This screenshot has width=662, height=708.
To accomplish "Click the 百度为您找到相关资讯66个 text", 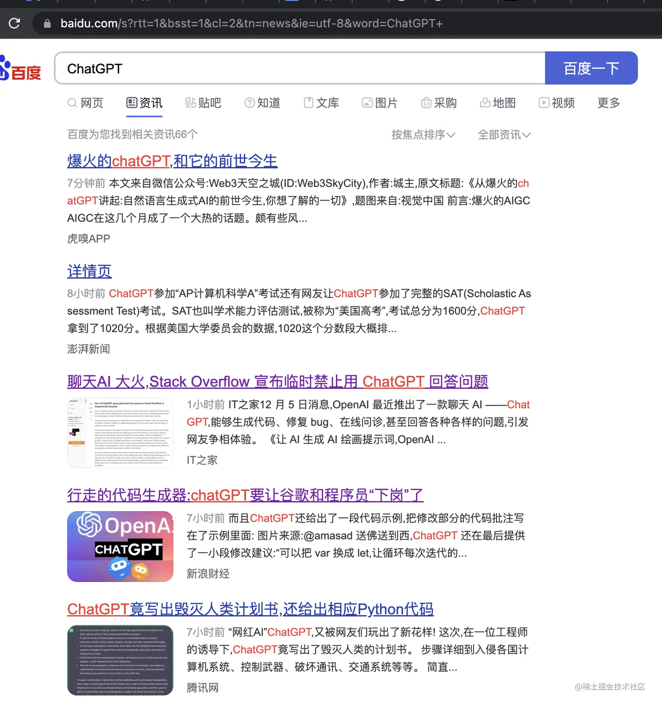I will 132,134.
